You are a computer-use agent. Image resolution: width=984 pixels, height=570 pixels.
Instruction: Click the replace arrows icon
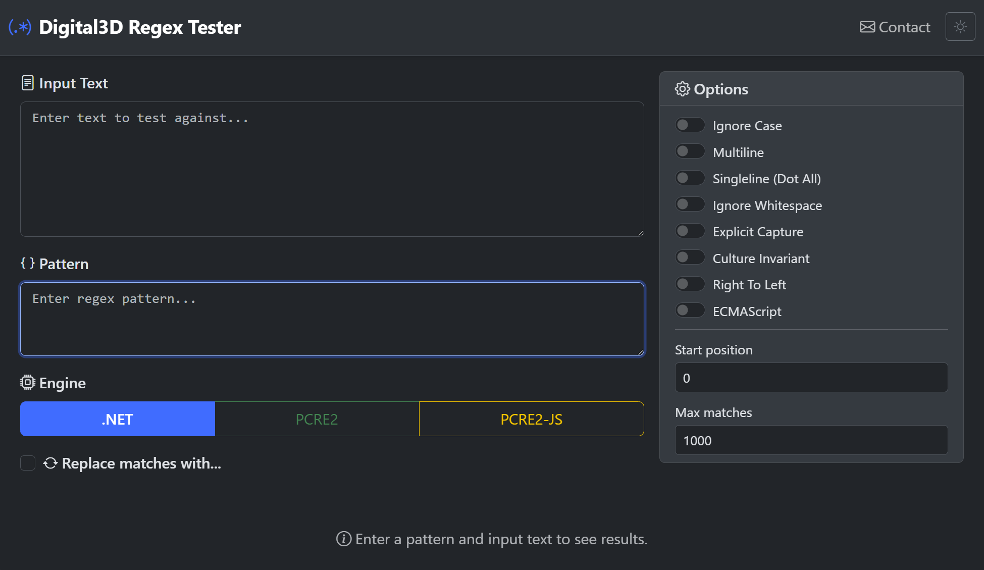(x=50, y=463)
